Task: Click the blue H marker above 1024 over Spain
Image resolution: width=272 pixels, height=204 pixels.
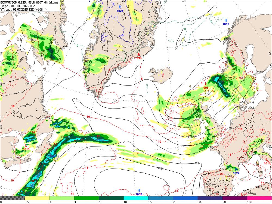Action: 236,169
